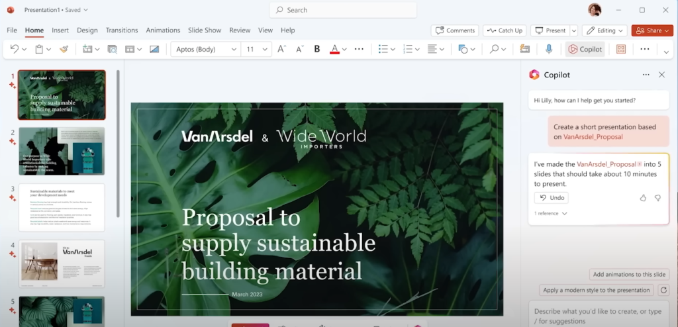This screenshot has width=678, height=327.
Task: Expand the Present options dropdown arrow
Action: (574, 30)
